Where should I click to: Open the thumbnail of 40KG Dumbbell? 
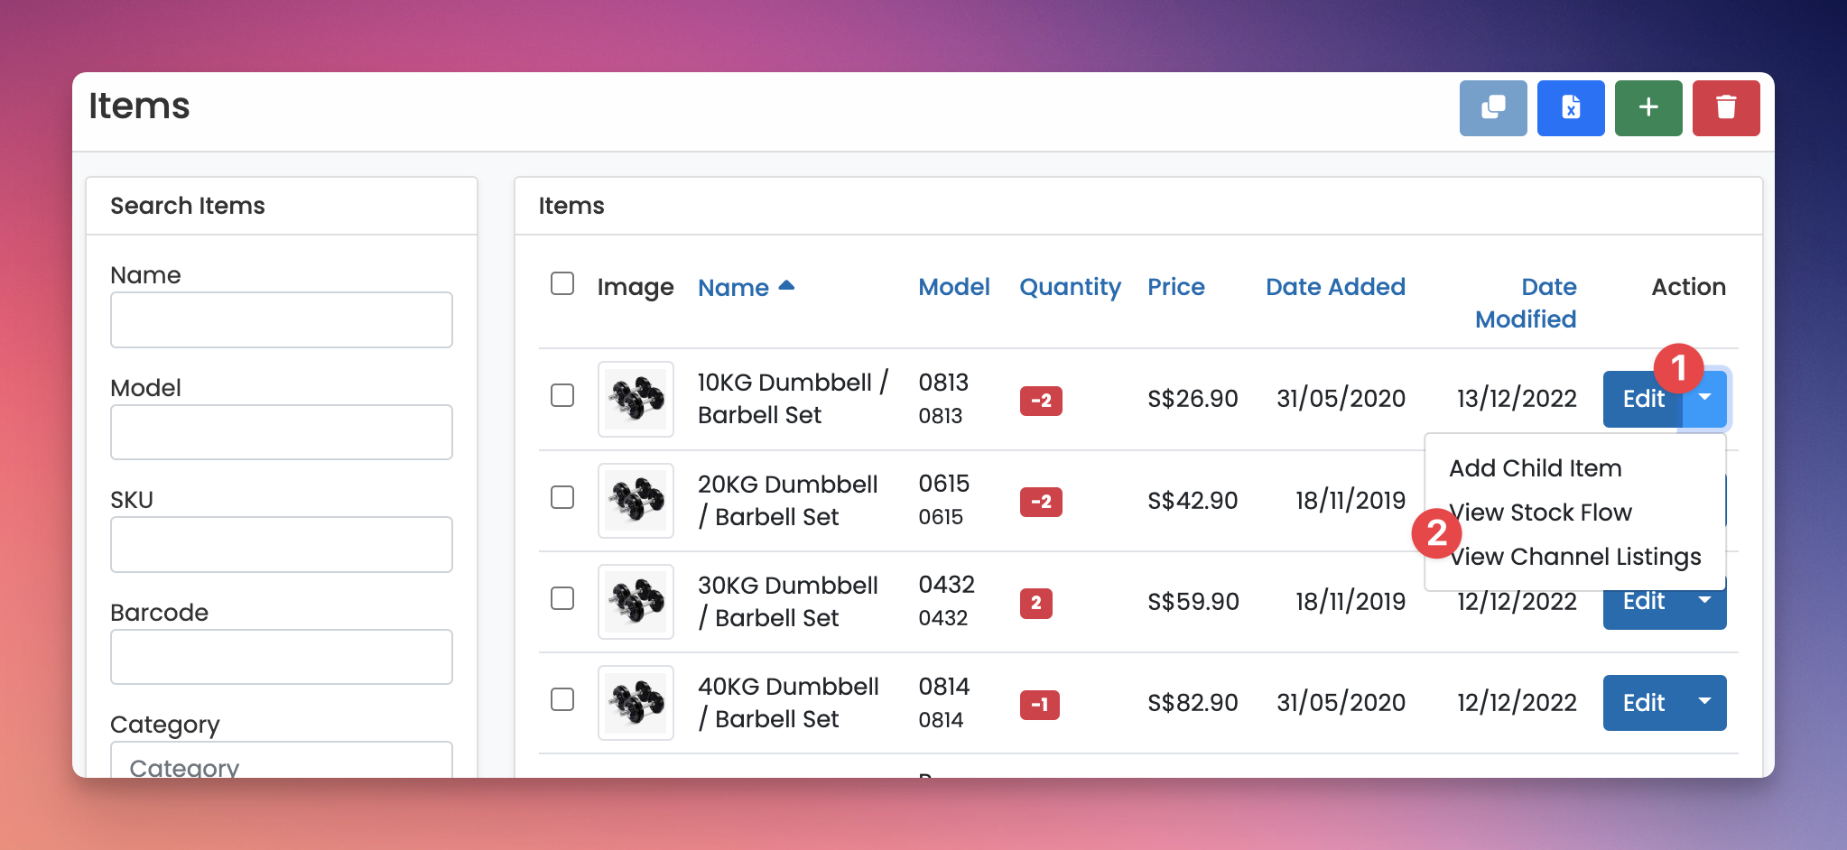[636, 703]
